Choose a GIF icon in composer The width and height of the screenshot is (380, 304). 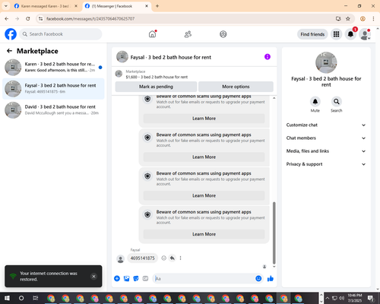145,279
